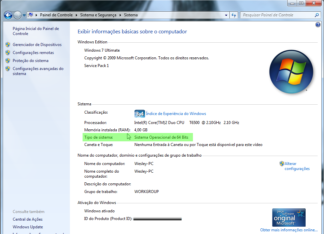
Task: Select Painel de Controle in breadcrumb path
Action: [x=56, y=15]
